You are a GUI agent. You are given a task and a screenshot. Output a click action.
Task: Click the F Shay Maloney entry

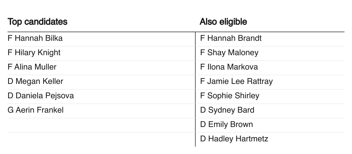(229, 53)
